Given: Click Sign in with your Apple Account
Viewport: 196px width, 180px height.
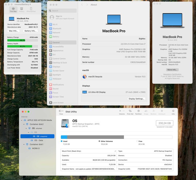Looking at the screenshot, I should click(62, 17).
